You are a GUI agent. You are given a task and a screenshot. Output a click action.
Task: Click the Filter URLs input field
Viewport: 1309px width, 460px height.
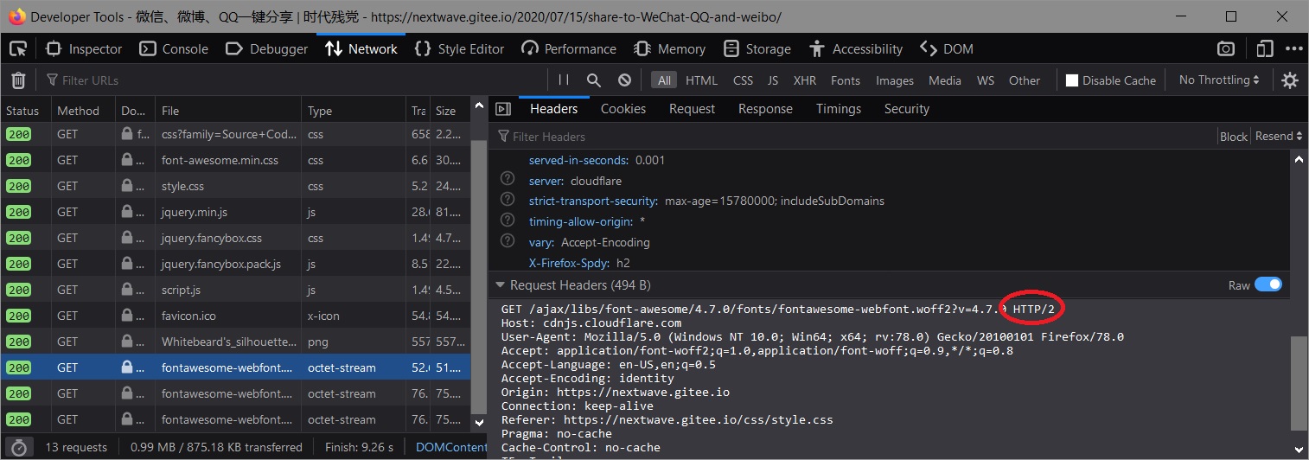click(x=294, y=80)
